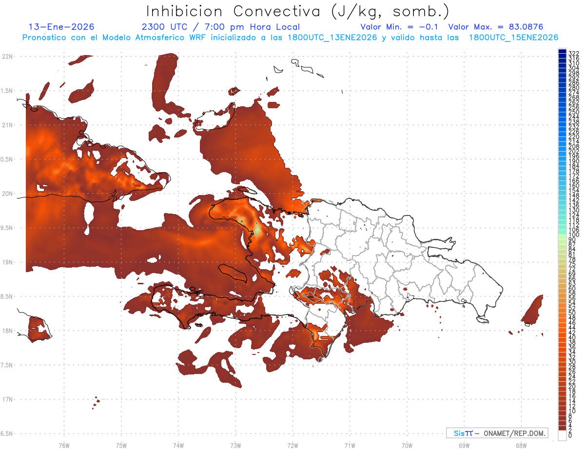The height and width of the screenshot is (452, 585).
Task: Click the "70W" longitude label
Action: tap(407, 445)
